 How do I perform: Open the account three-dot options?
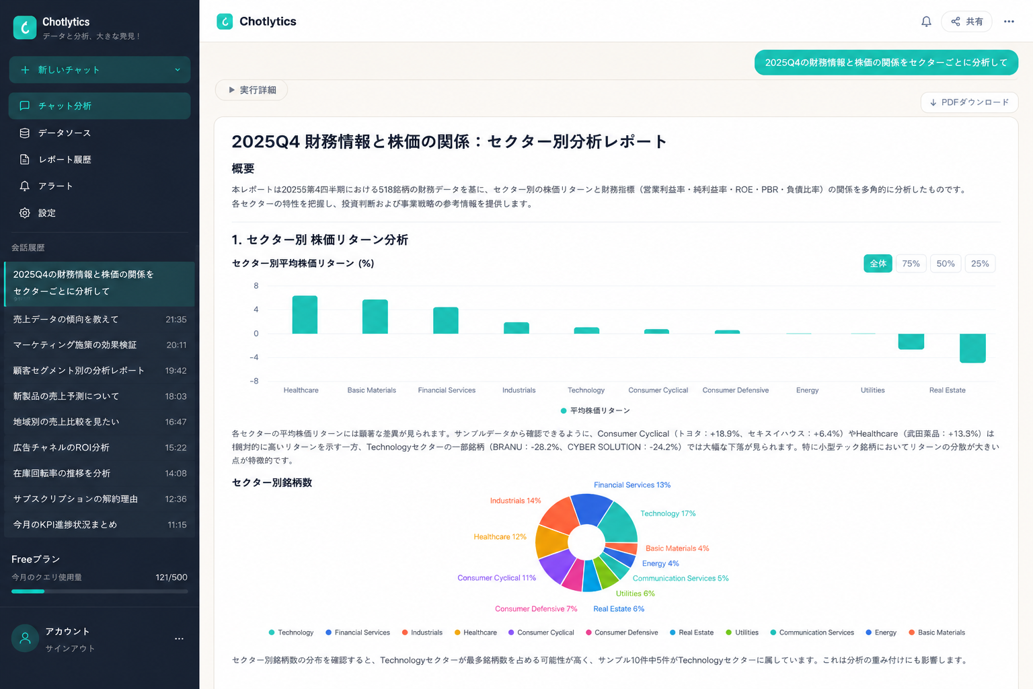pyautogui.click(x=179, y=639)
